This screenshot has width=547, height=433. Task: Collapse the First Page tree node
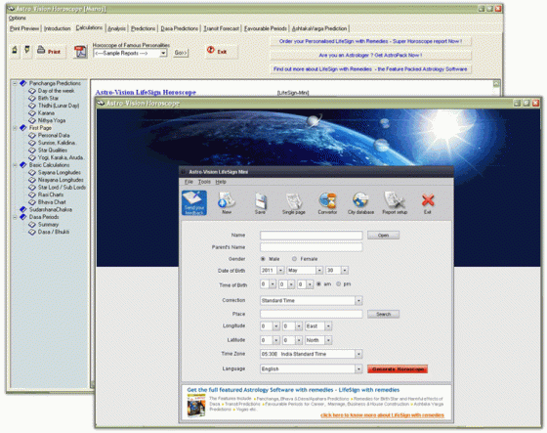15,128
